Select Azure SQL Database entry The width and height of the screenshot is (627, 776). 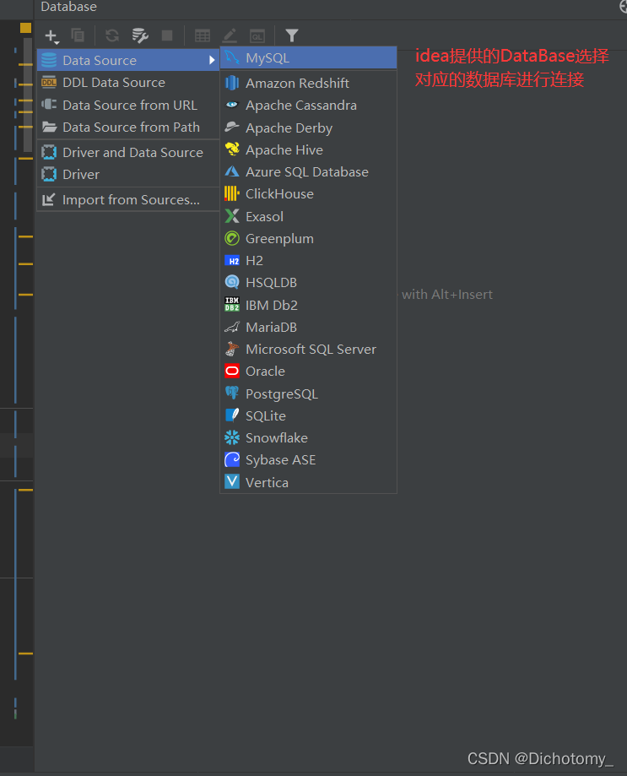[x=309, y=171]
